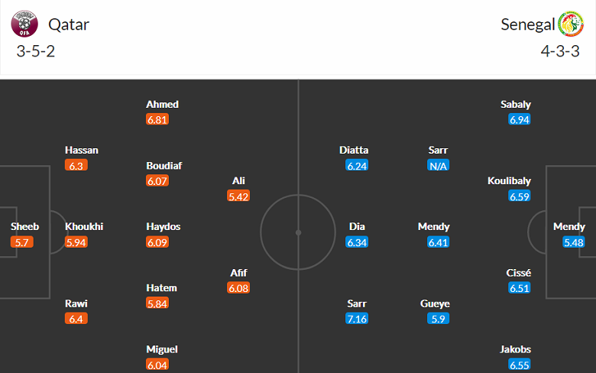
Task: Select Senegal defender Jakobs
Action: (515, 349)
